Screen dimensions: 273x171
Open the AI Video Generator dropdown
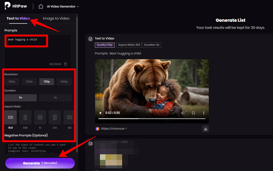(x=62, y=6)
